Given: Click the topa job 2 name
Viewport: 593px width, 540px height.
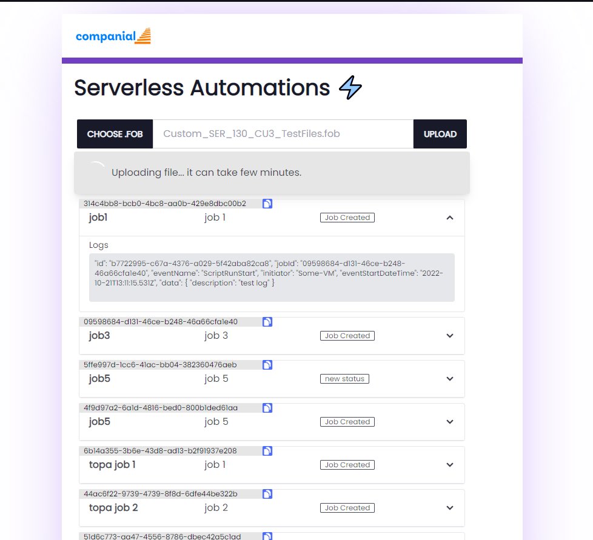Looking at the screenshot, I should pyautogui.click(x=113, y=508).
